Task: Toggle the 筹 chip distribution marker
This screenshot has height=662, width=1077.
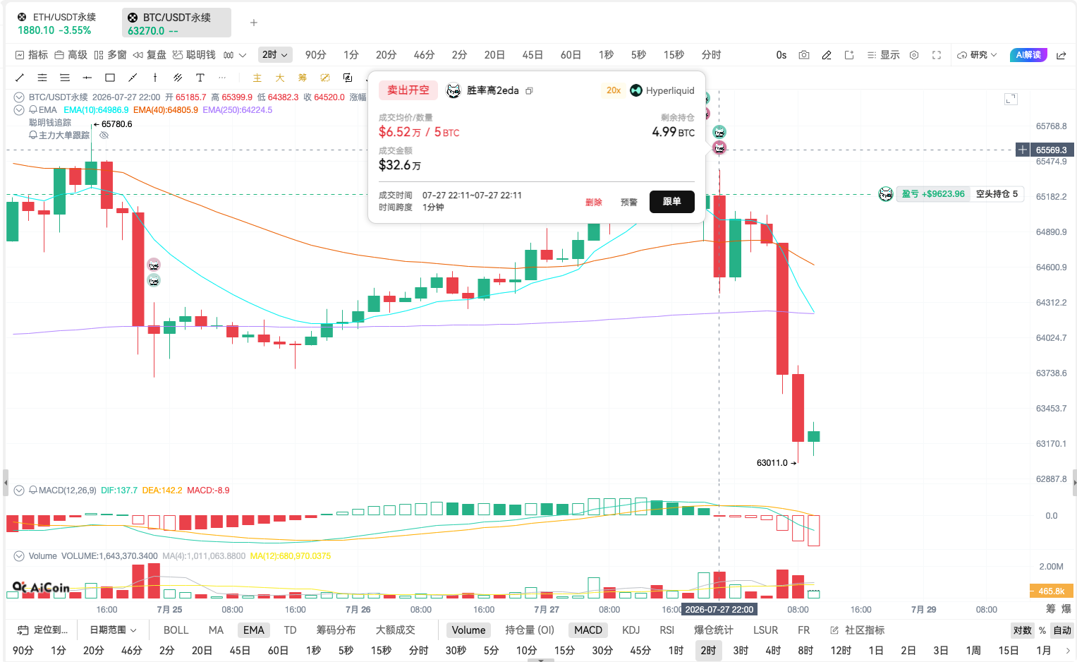Action: (303, 78)
